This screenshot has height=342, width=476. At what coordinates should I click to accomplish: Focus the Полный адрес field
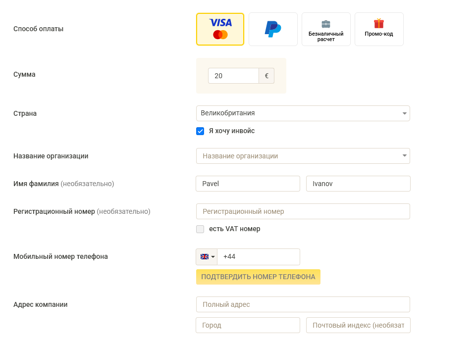(x=303, y=304)
